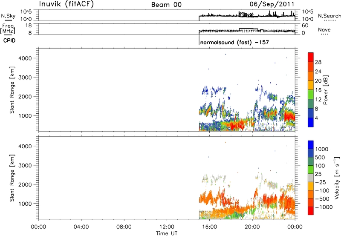Screen dimensions: 341x236
Task: Click the 'Power [dB]' colorbar label
Action: [x=326, y=90]
